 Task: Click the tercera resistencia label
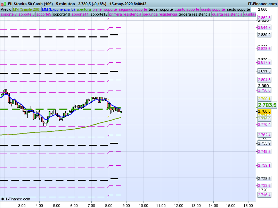194,15
